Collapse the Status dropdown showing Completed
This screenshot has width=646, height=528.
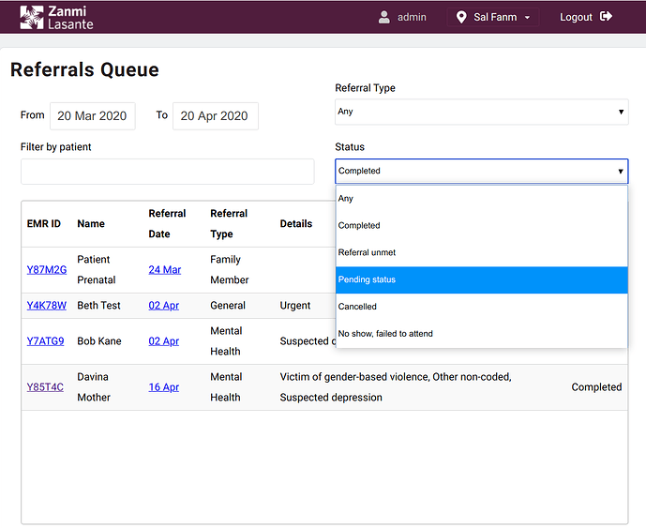(x=482, y=171)
